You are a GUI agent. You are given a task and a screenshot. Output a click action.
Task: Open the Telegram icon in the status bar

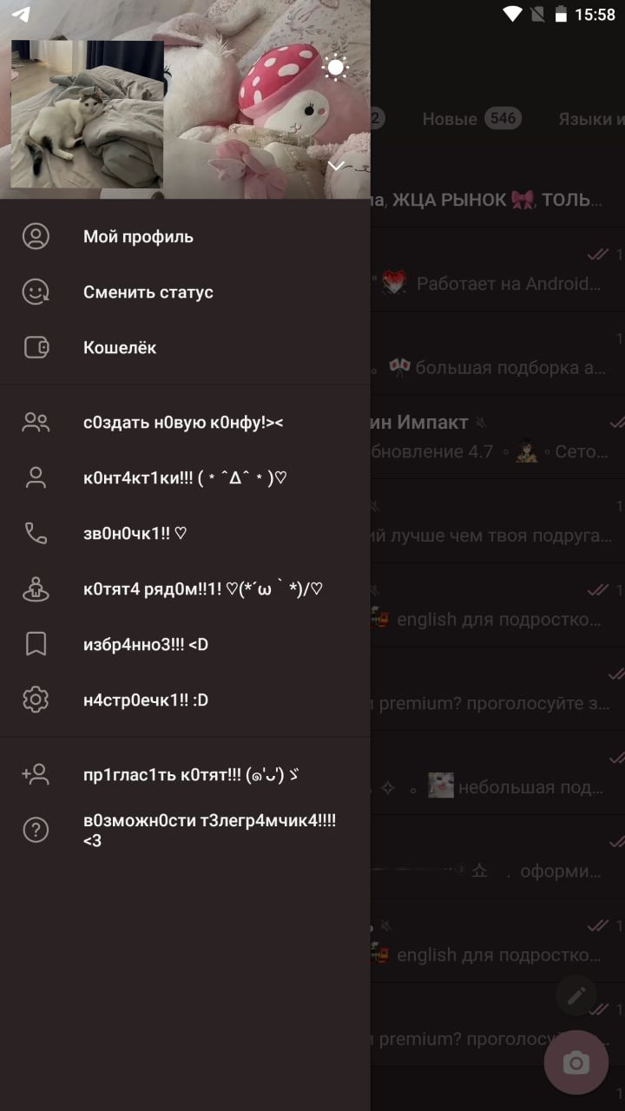(x=21, y=14)
